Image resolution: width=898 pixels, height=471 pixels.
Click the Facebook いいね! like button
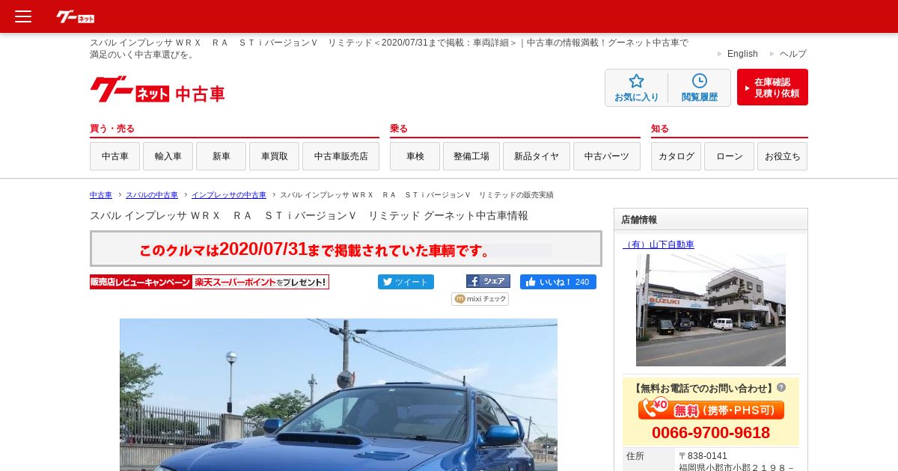pos(558,282)
